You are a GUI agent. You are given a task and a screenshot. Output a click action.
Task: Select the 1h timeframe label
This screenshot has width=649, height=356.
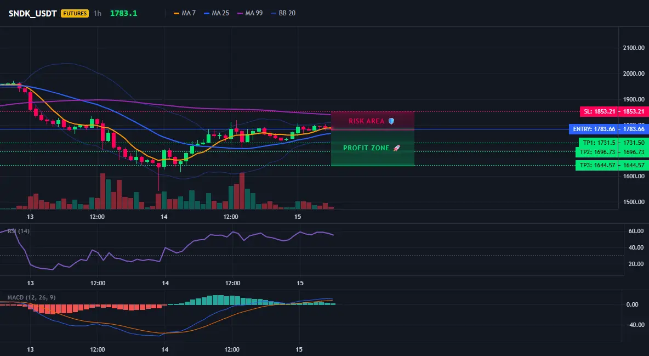[x=97, y=13]
